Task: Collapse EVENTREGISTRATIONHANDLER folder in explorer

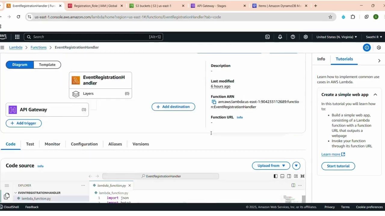Action: (16, 193)
